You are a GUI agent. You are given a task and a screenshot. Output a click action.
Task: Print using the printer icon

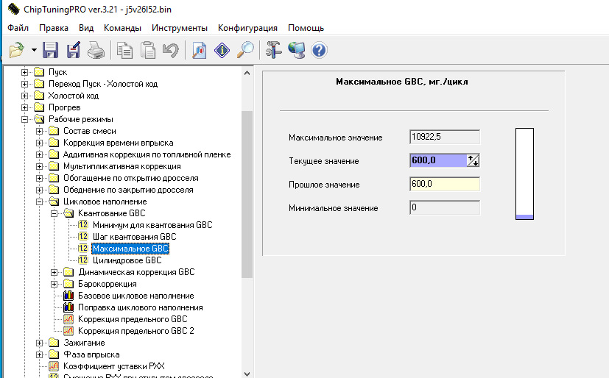(96, 51)
